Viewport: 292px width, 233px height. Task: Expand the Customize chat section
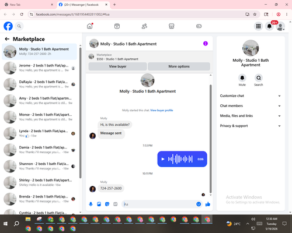tap(251, 96)
